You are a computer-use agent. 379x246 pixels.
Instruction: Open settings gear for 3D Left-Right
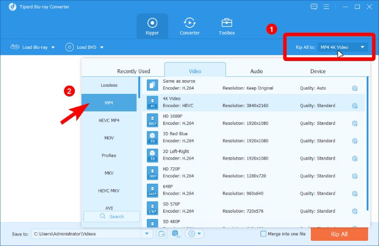coord(354,158)
